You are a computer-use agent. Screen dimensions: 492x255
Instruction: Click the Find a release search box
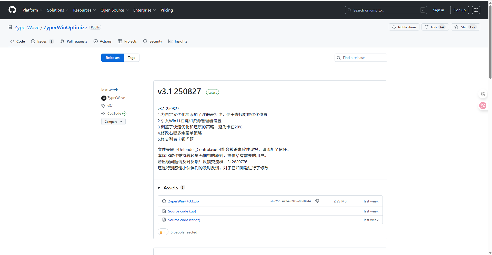coord(361,58)
